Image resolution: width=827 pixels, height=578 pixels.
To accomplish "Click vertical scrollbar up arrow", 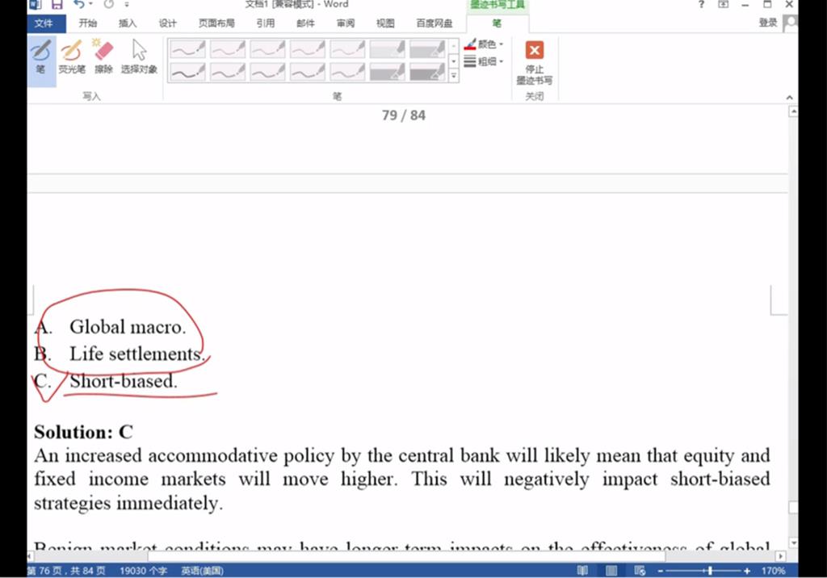I will 793,111.
